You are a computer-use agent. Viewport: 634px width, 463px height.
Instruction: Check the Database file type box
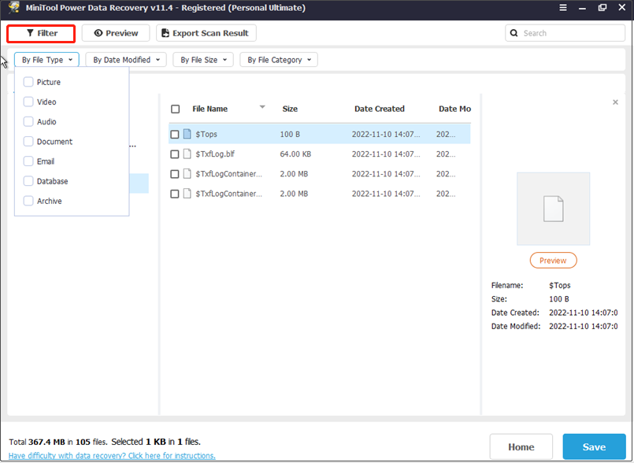pyautogui.click(x=28, y=181)
